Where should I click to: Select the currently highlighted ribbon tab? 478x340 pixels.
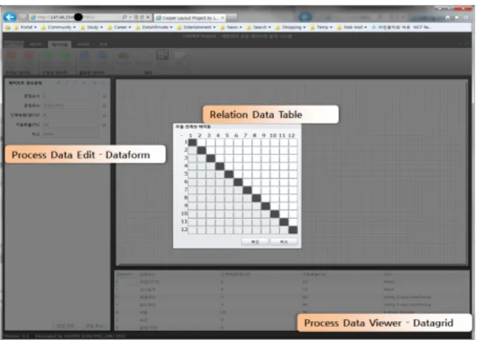click(59, 45)
